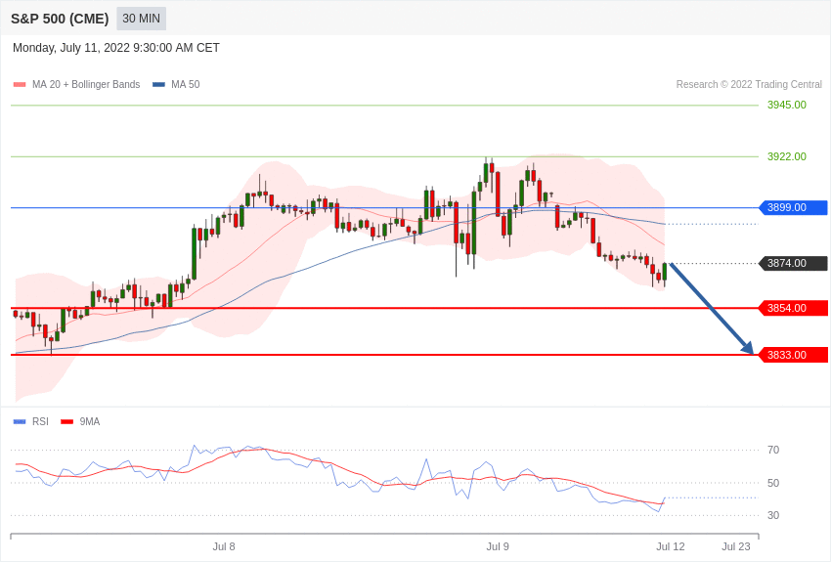Click the 30 MIN timeframe badge
The width and height of the screenshot is (831, 563).
point(141,19)
